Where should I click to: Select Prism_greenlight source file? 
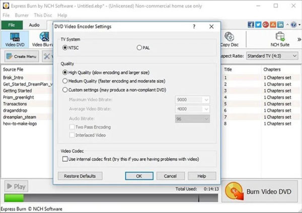point(18,97)
